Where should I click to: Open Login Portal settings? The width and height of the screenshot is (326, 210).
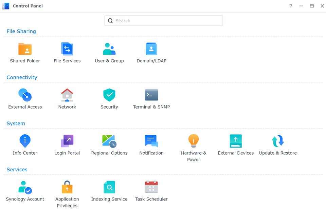coord(67,145)
